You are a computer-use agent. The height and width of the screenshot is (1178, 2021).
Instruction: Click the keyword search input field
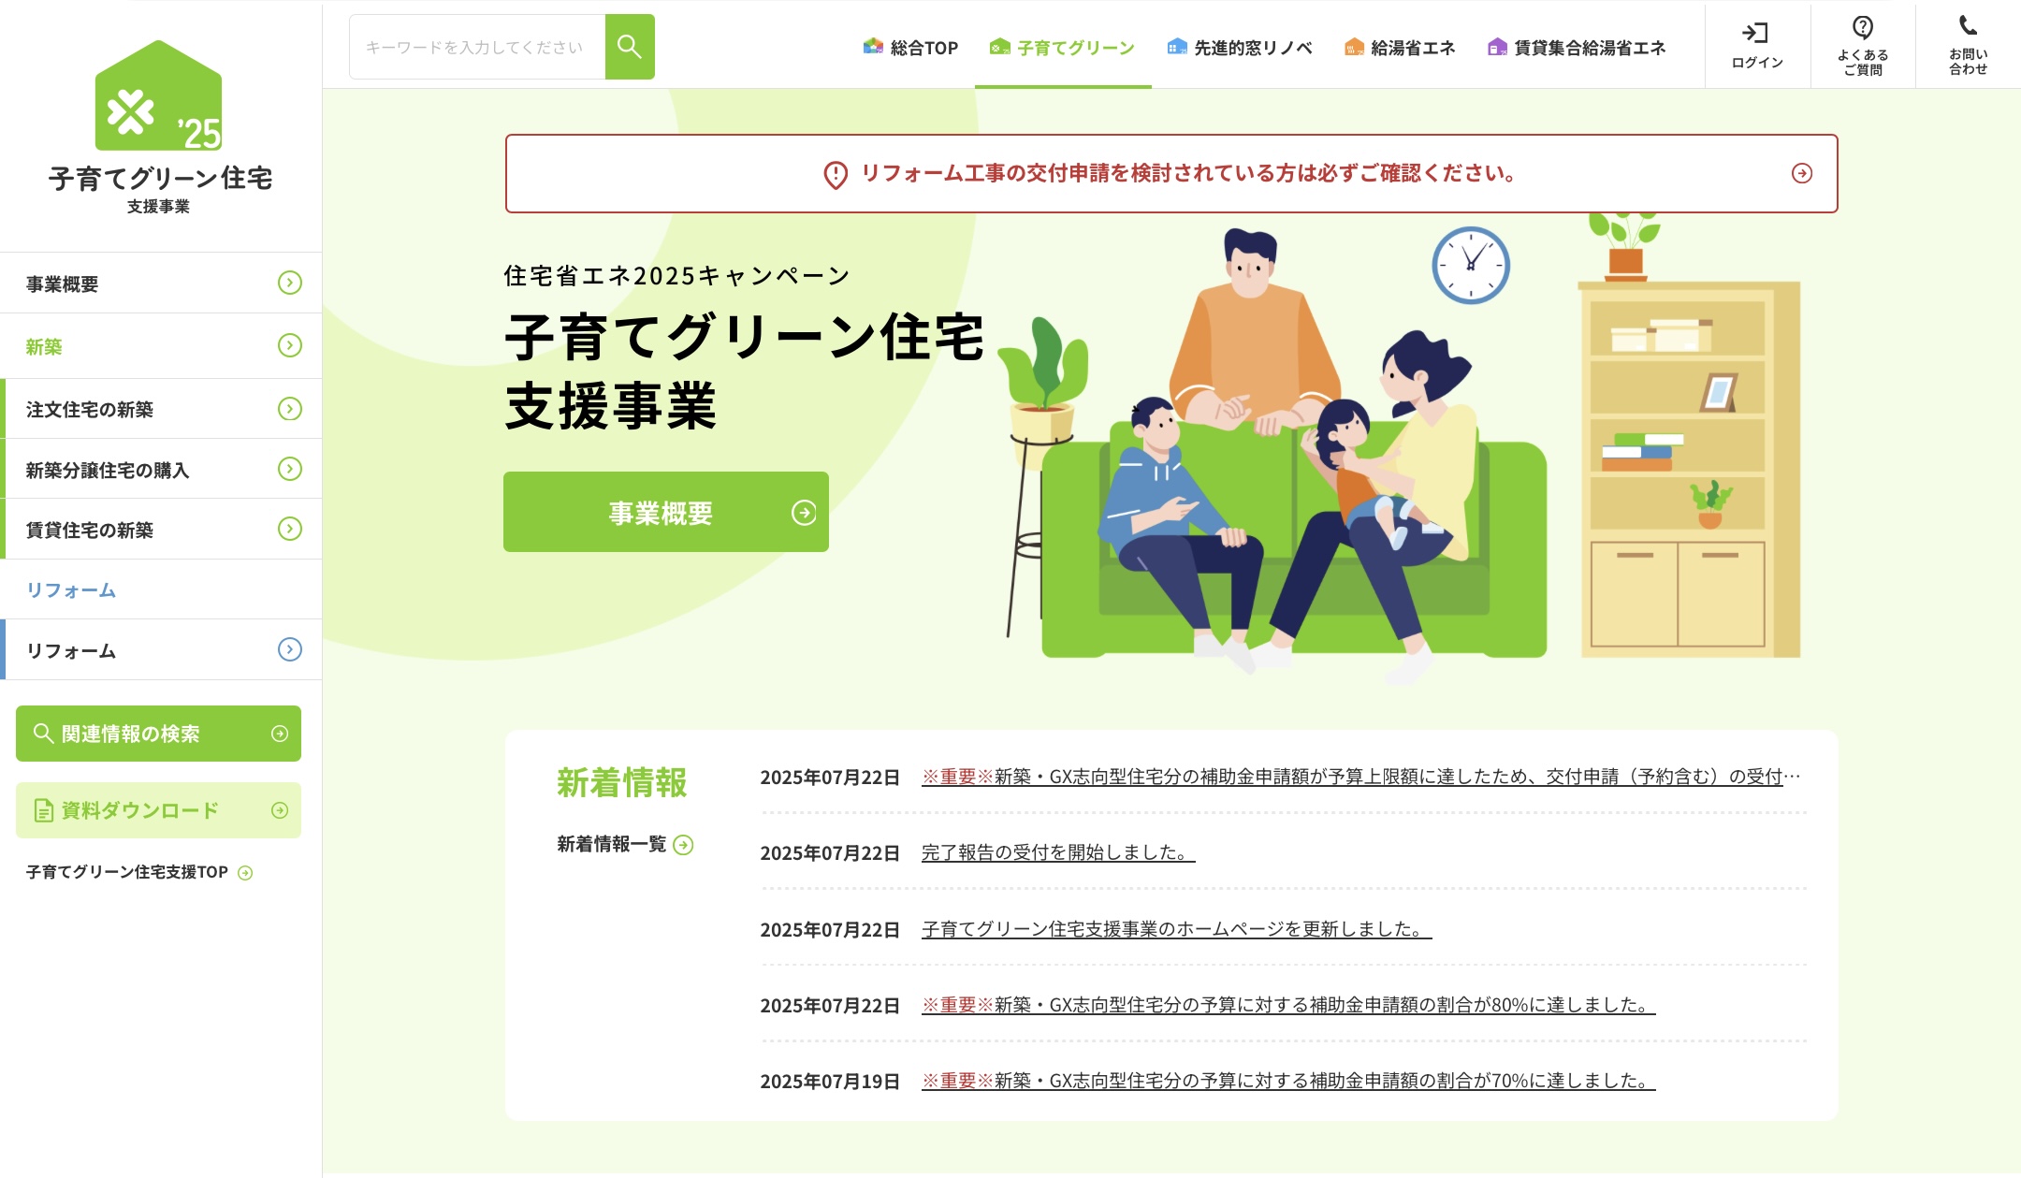tap(477, 47)
